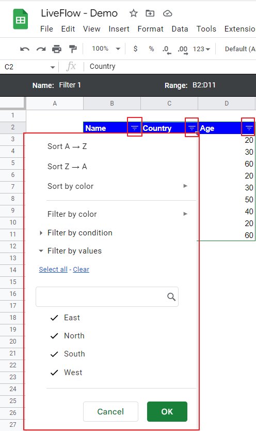This screenshot has height=431, width=256.
Task: Open the Google Sheets home icon
Action: click(x=21, y=20)
